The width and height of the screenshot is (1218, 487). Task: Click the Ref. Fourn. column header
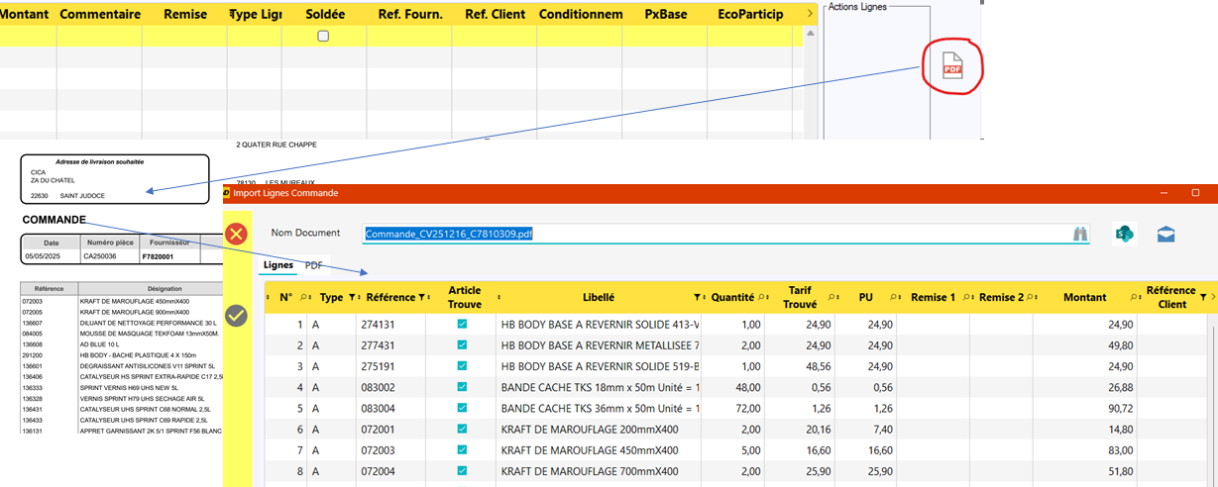pyautogui.click(x=409, y=14)
